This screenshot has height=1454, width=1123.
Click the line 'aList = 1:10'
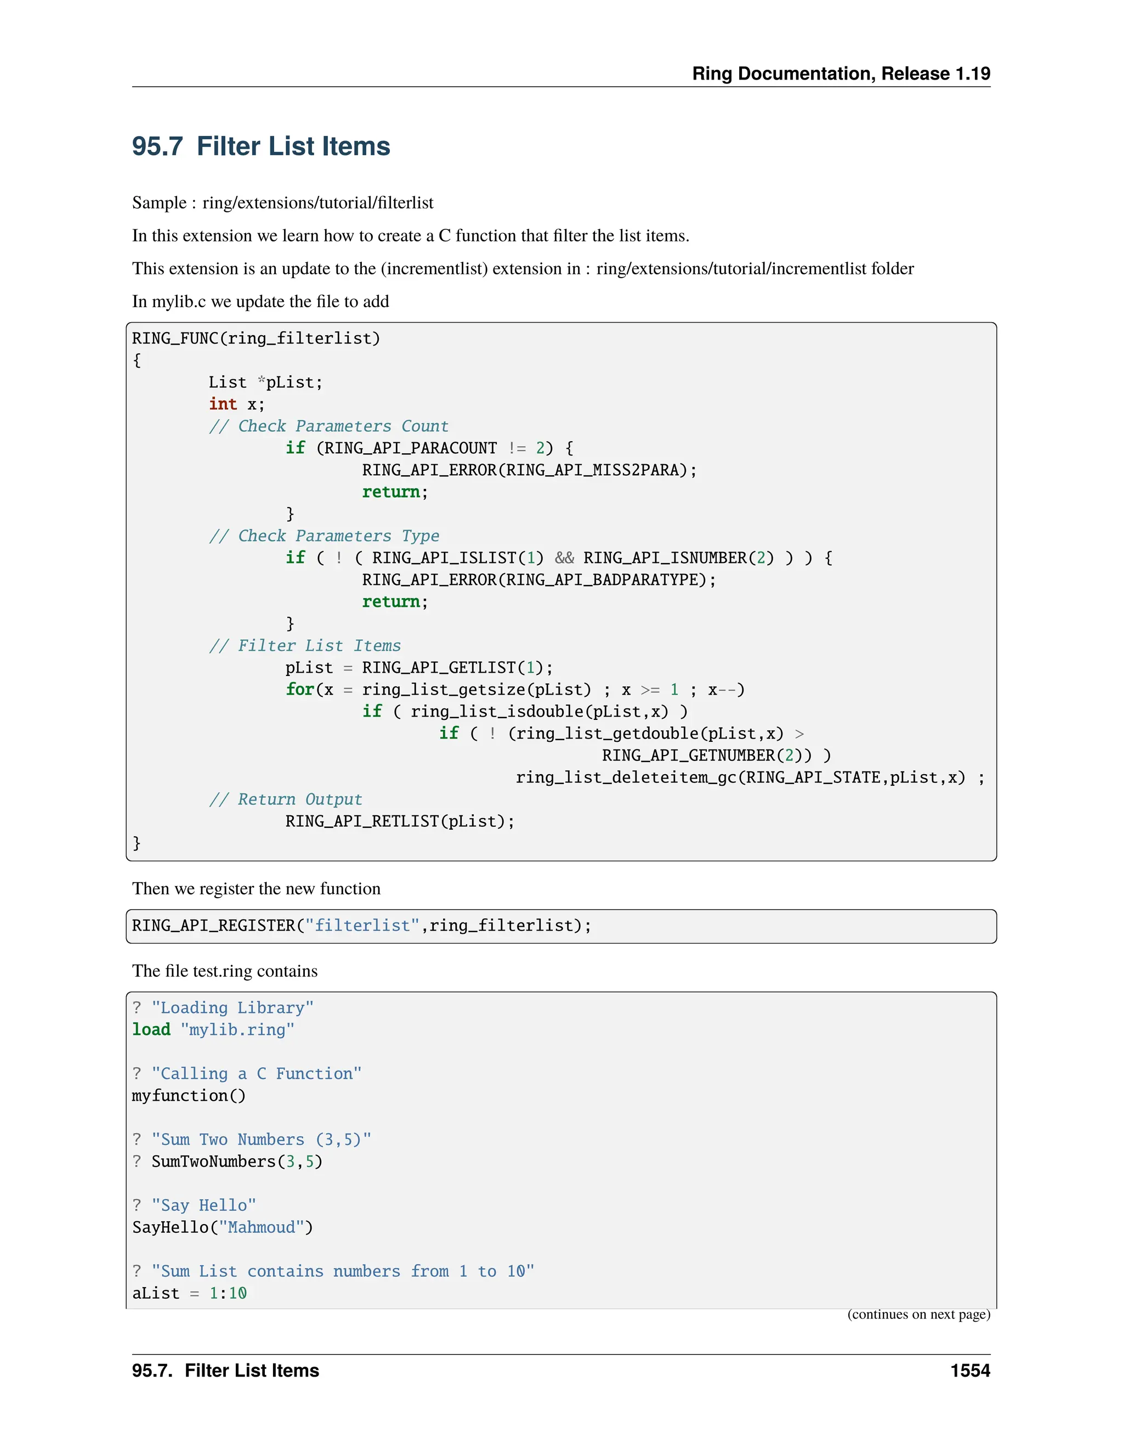tap(190, 1294)
